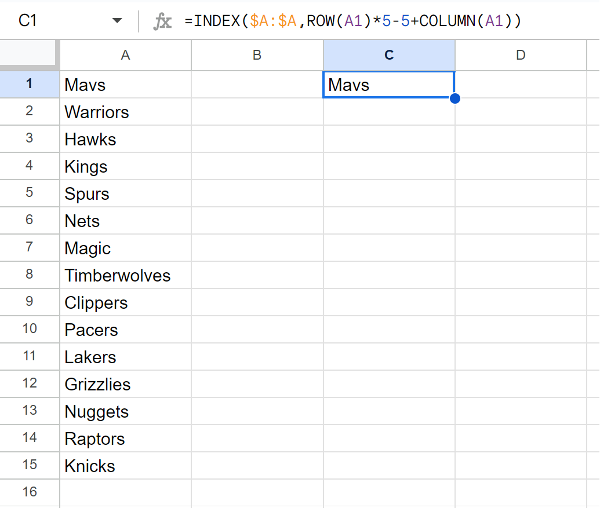Click the cell containing Knicks
The image size is (600, 508).
(x=126, y=465)
